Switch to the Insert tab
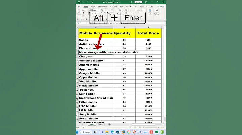This screenshot has height=135, width=242. pyautogui.click(x=93, y=6)
